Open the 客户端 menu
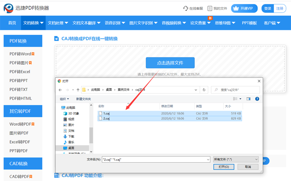This screenshot has height=181, width=291. point(272,23)
